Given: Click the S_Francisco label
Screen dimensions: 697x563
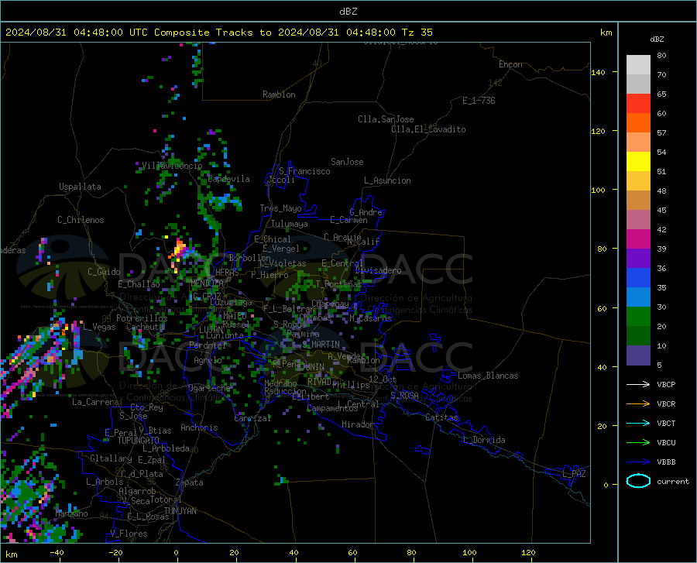Looking at the screenshot, I should (x=304, y=171).
